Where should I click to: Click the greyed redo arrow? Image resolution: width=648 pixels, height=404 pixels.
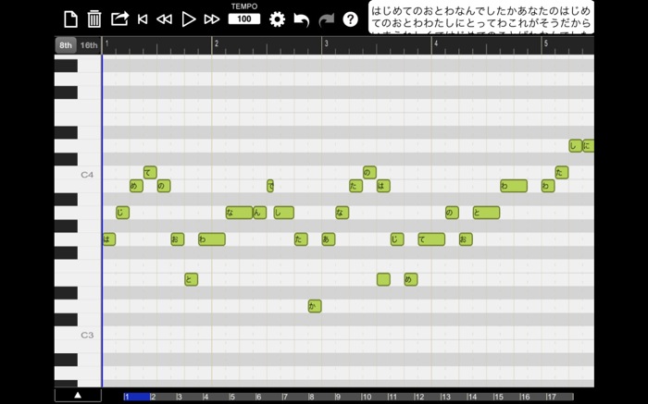(x=326, y=19)
